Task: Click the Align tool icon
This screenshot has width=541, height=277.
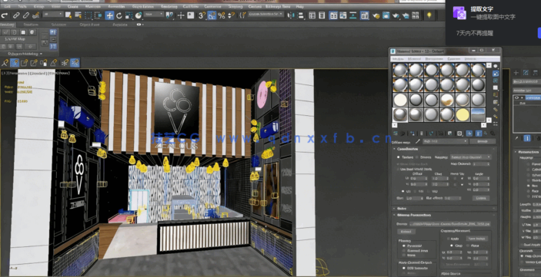Action: (x=301, y=15)
